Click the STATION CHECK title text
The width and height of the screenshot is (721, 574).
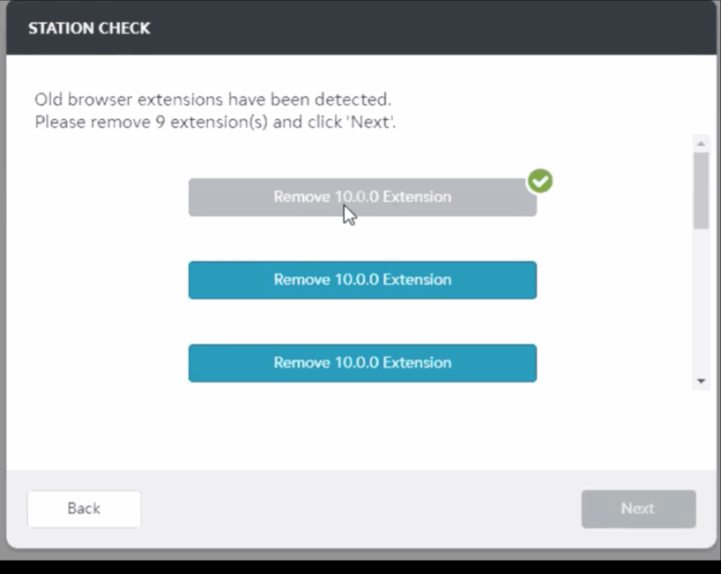[x=89, y=28]
